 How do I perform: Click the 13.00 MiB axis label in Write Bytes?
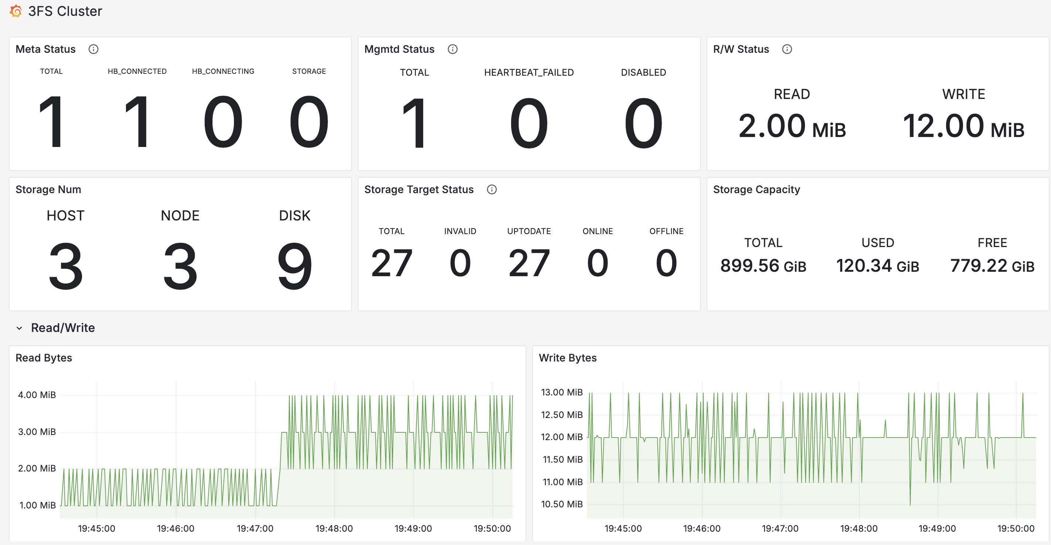coord(561,393)
